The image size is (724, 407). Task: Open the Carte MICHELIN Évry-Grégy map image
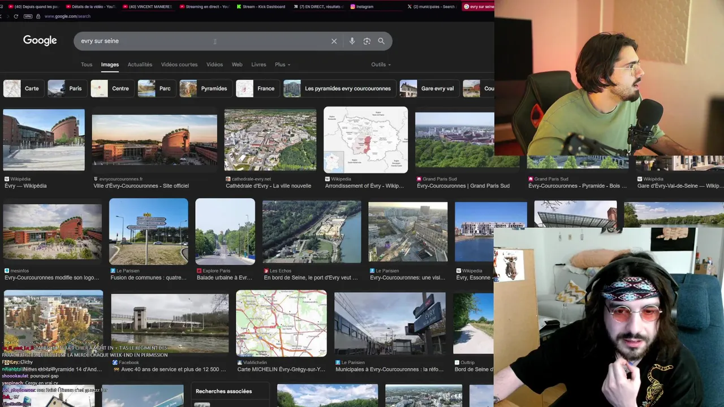(x=281, y=323)
